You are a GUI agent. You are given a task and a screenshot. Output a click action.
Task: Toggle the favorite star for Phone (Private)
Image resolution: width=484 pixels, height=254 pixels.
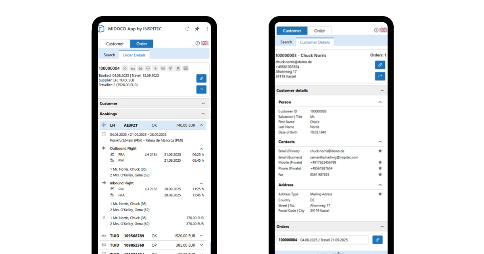(x=380, y=168)
